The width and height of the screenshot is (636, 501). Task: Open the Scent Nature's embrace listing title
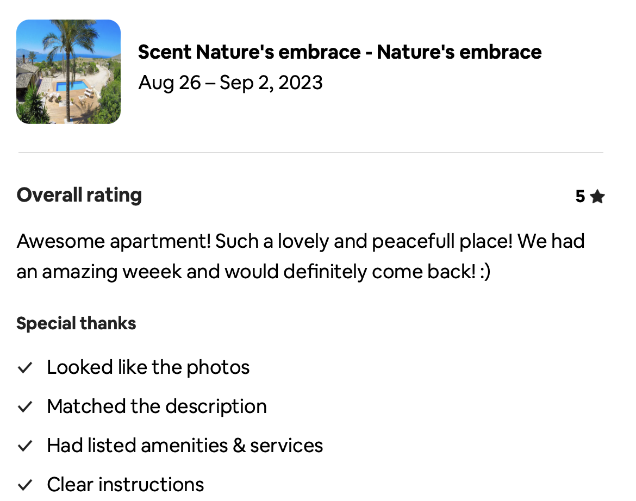(339, 52)
